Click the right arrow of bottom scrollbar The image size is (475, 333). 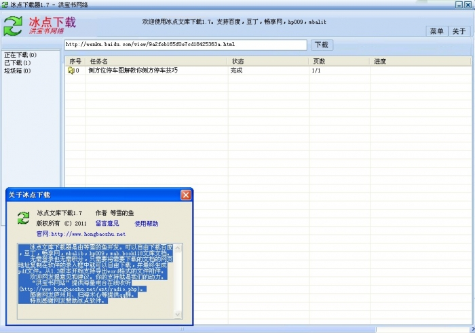472,329
